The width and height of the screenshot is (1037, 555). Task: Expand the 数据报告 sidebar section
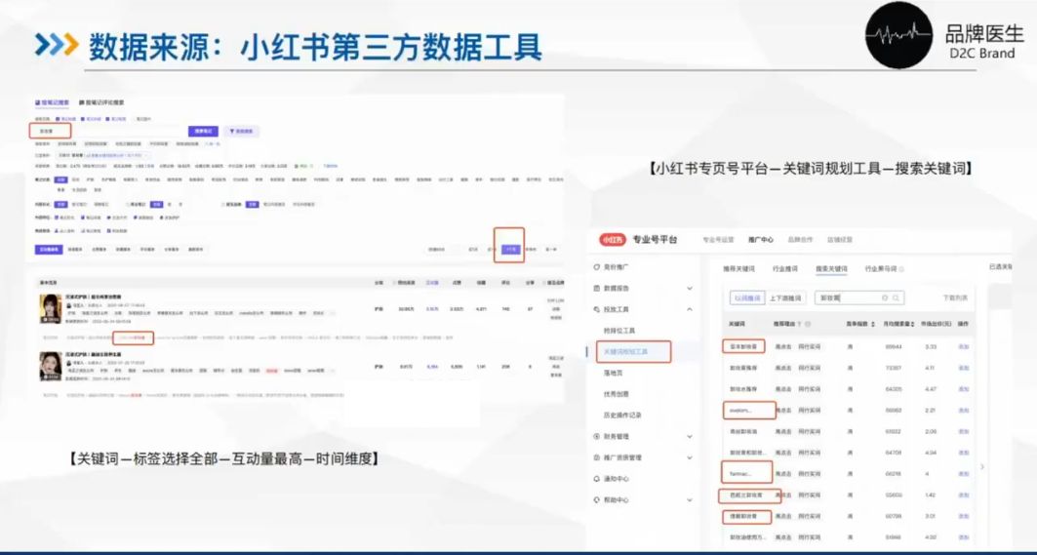[689, 289]
